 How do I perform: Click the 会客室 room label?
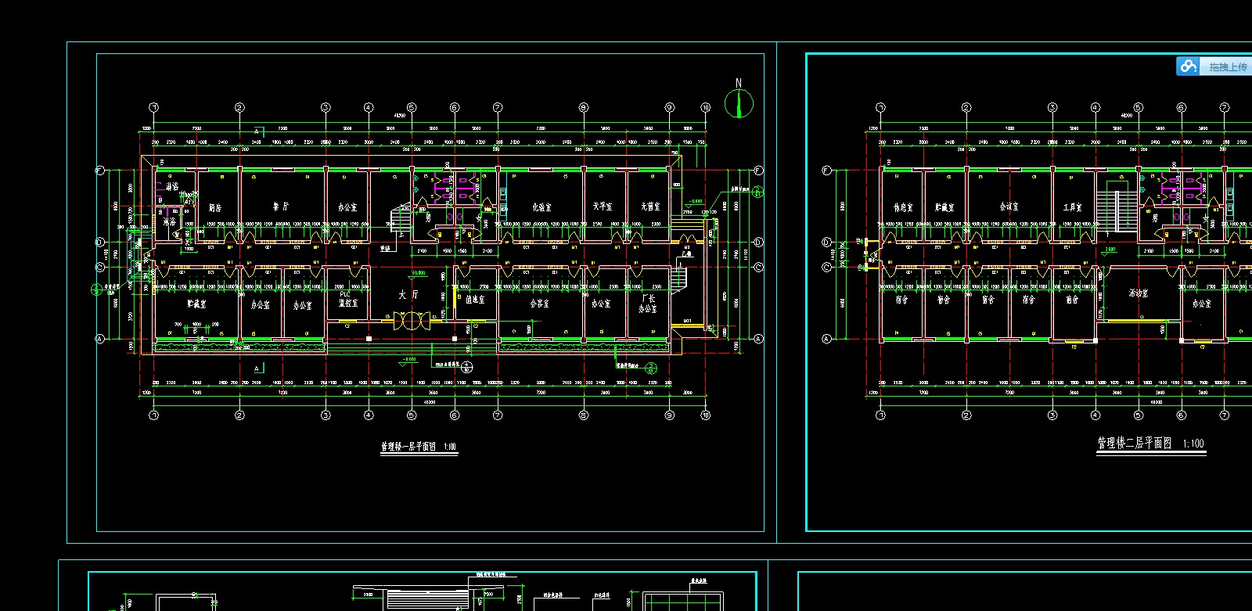tap(539, 303)
